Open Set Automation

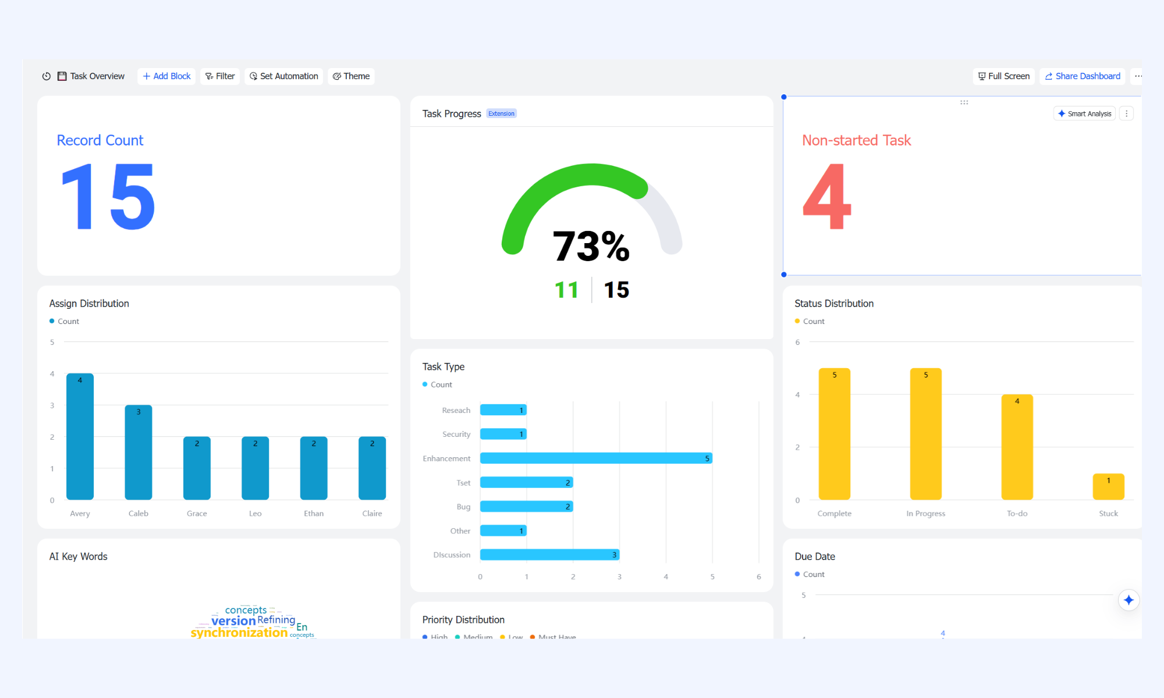tap(284, 76)
